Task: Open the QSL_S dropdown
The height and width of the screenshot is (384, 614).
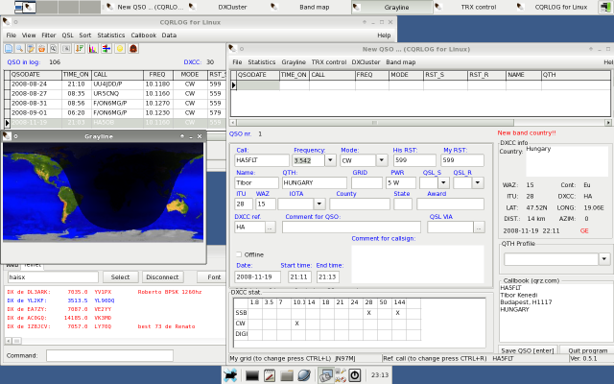Action: point(443,182)
